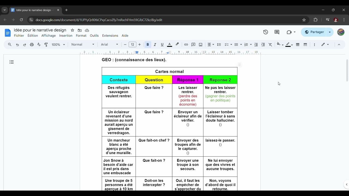Image resolution: width=349 pixels, height=196 pixels.
Task: Open the table border color picker
Action: pyautogui.click(x=289, y=45)
